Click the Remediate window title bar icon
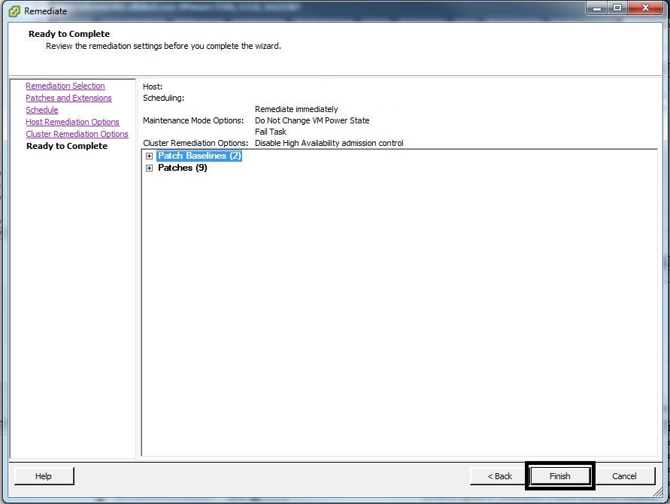This screenshot has width=670, height=504. click(x=14, y=11)
